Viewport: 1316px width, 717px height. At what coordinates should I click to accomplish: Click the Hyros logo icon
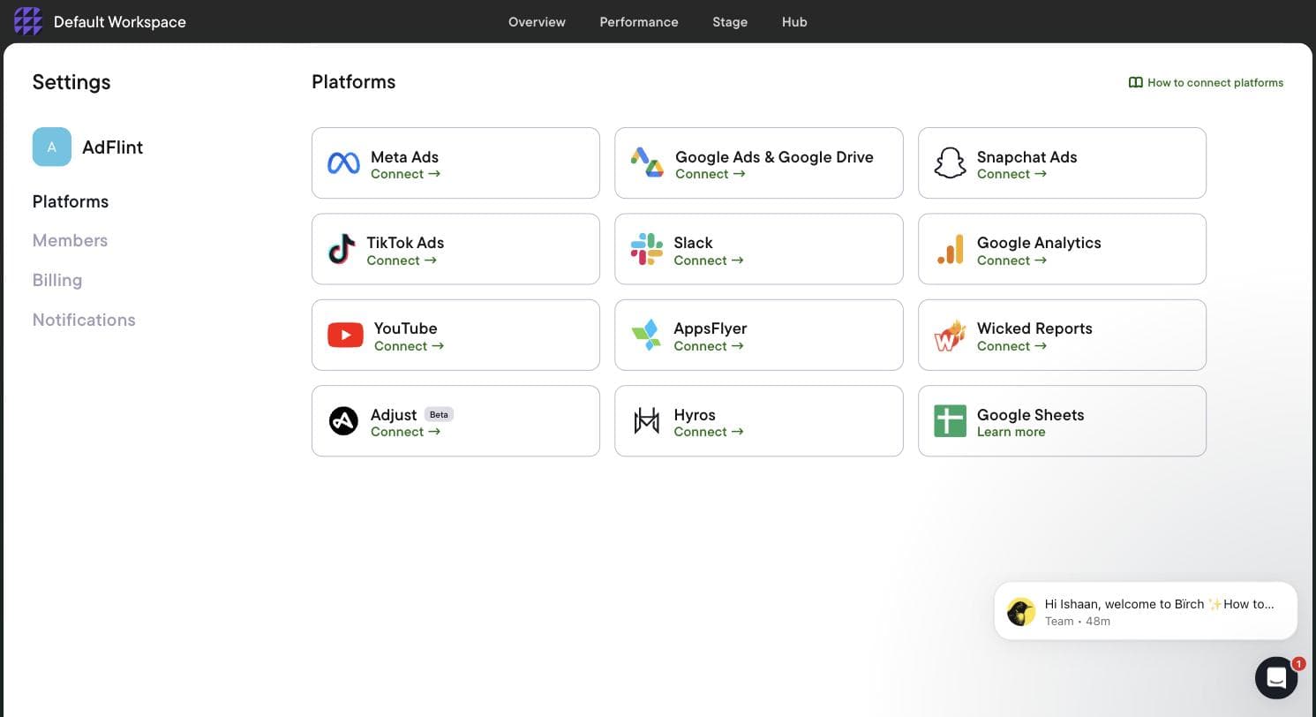pyautogui.click(x=647, y=421)
